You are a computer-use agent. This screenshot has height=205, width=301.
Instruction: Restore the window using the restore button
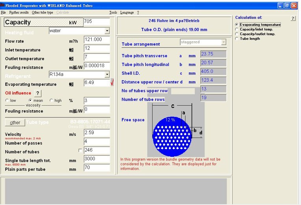pos(287,5)
